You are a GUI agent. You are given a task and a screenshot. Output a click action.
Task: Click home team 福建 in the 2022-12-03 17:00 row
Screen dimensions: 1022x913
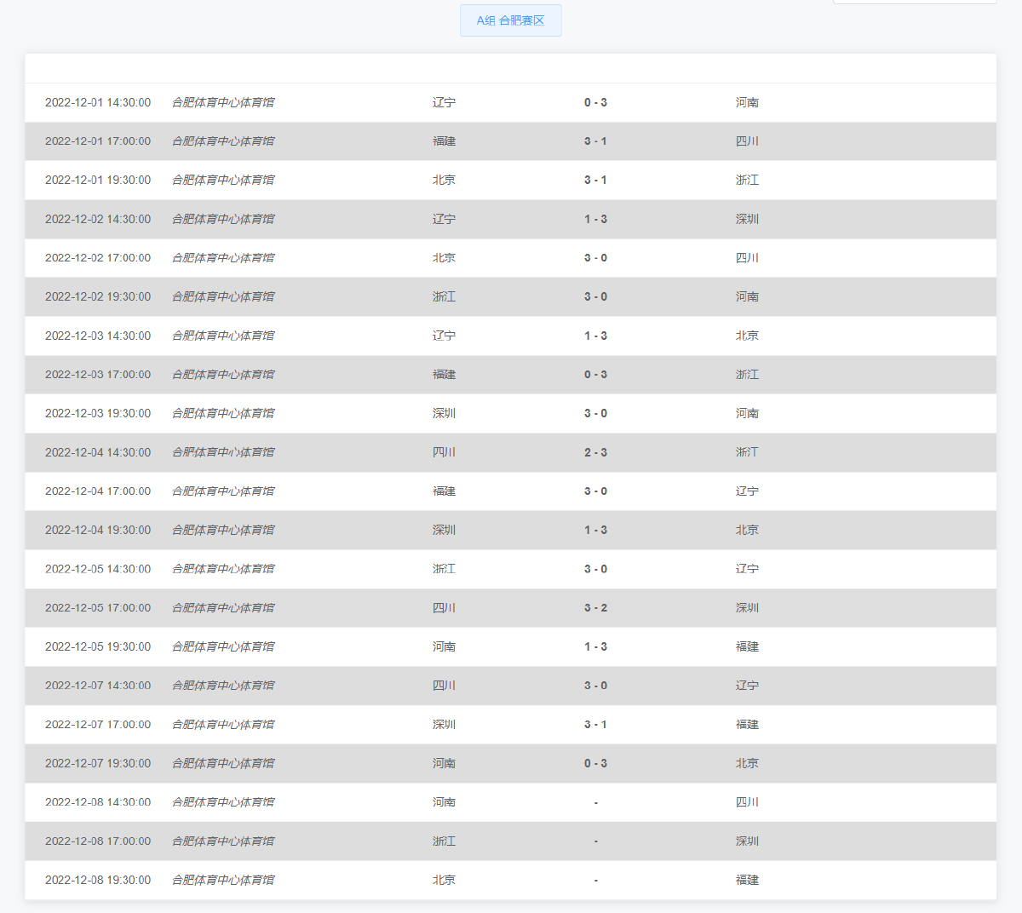pyautogui.click(x=444, y=375)
